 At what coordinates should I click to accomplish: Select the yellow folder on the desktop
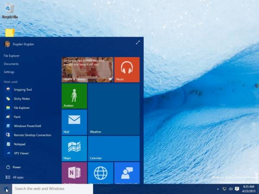click(10, 32)
